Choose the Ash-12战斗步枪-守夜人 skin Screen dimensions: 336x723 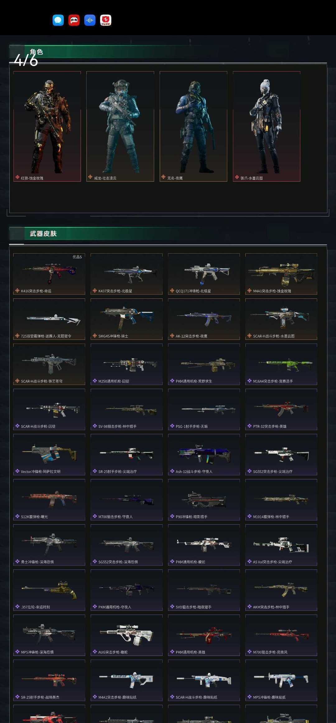[x=204, y=455]
